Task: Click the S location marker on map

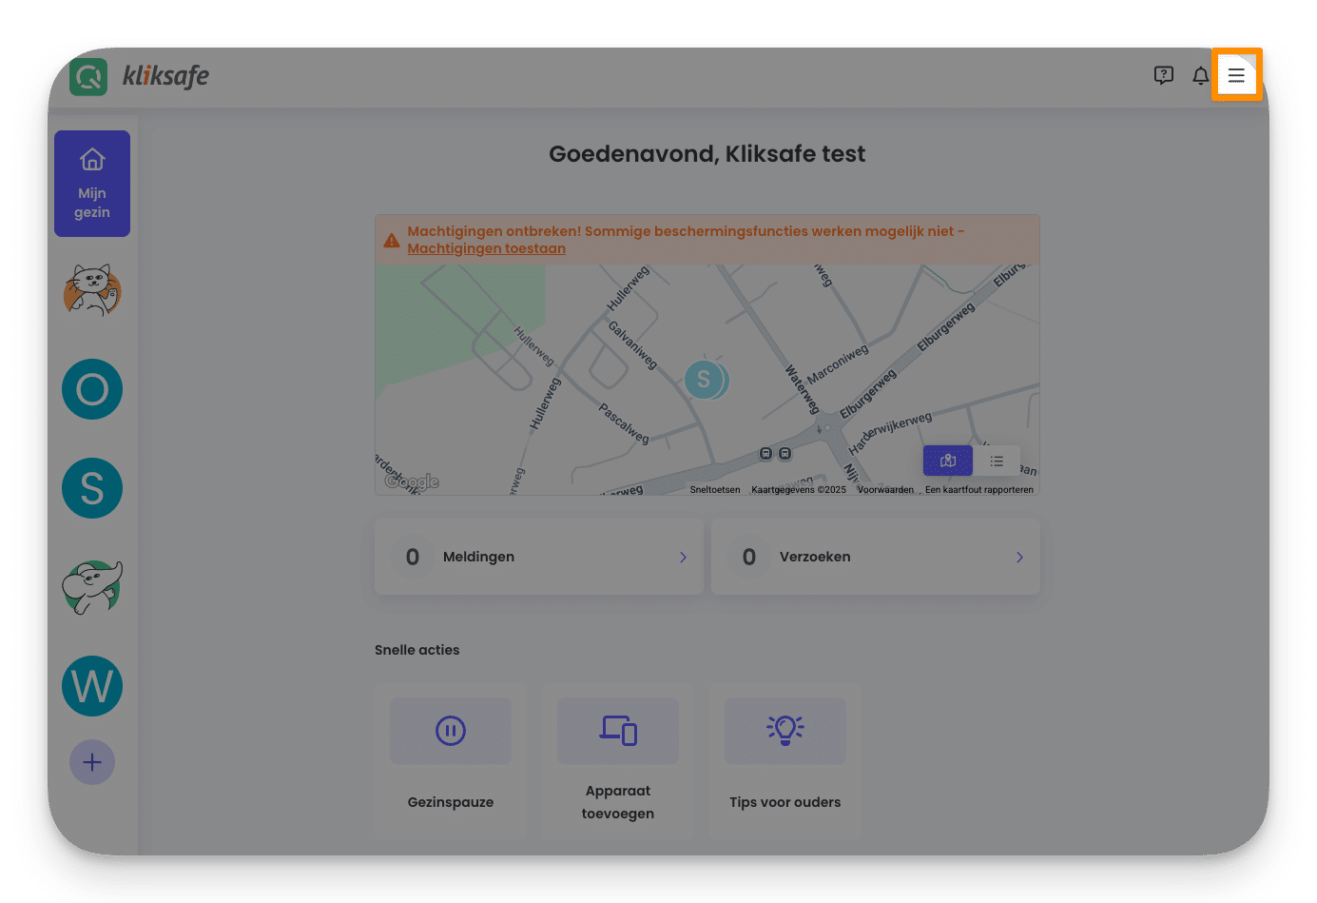Action: tap(704, 380)
